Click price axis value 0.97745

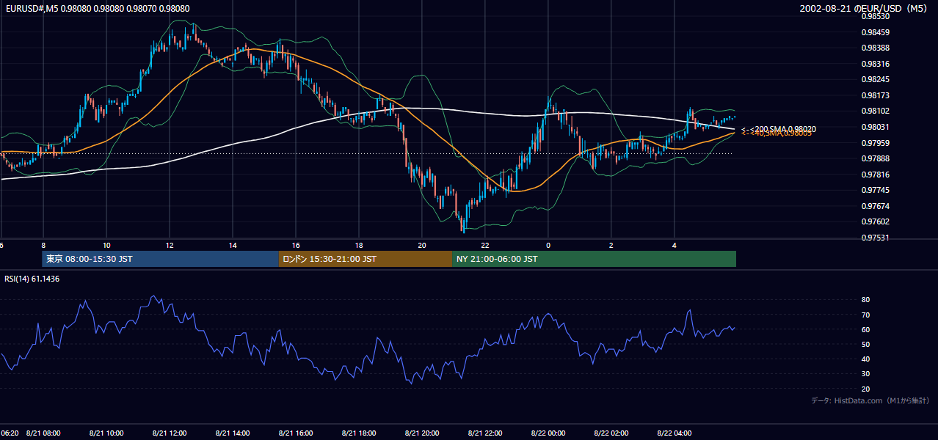click(875, 191)
